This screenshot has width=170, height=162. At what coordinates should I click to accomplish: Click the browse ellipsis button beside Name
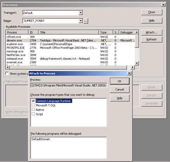86,21
